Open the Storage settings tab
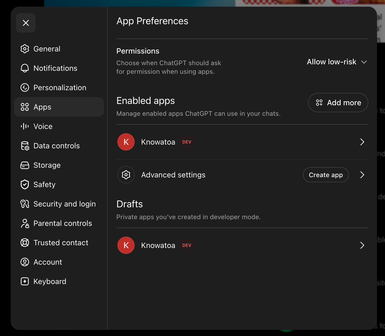385x336 pixels. (x=59, y=165)
